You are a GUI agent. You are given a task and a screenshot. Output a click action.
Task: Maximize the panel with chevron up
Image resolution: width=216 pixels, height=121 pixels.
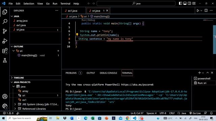click(208, 73)
